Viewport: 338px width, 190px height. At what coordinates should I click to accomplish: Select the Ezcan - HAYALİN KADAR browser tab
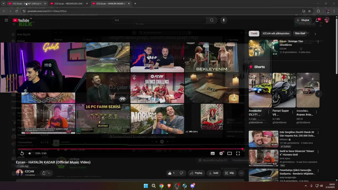point(111,4)
